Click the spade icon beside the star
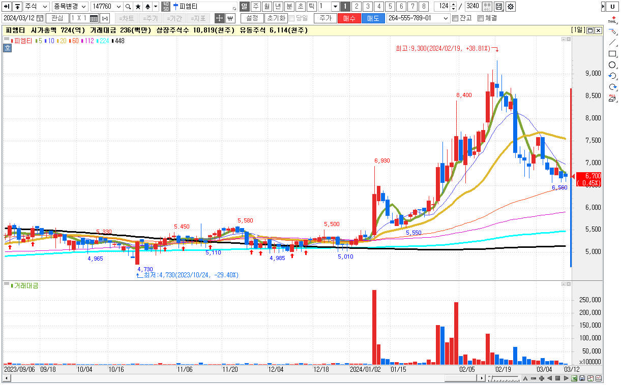The image size is (621, 385). (147, 7)
